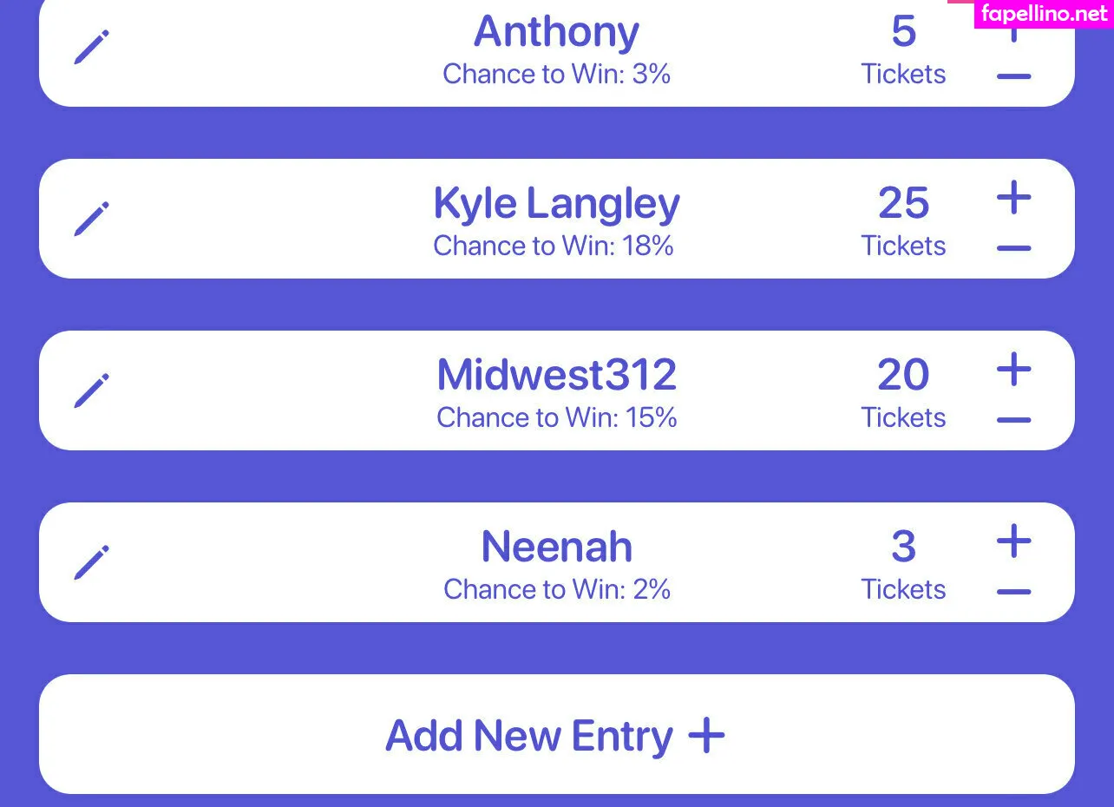Click Neenah's Chance to Win: 2% text
Image resolution: width=1114 pixels, height=807 pixels.
556,590
